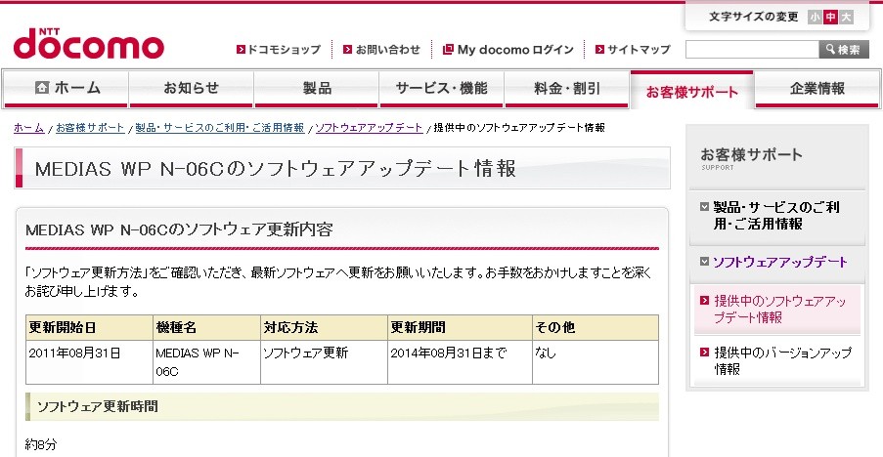Click the NTT docomo logo
The height and width of the screenshot is (457, 883).
coord(89,44)
